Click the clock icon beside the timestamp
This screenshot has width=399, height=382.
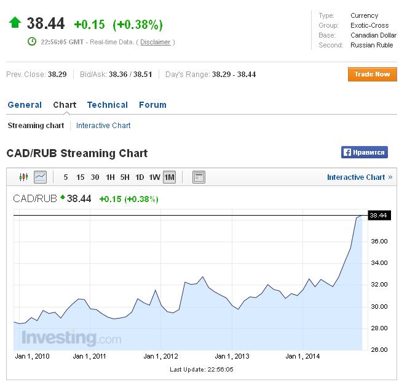(x=32, y=42)
